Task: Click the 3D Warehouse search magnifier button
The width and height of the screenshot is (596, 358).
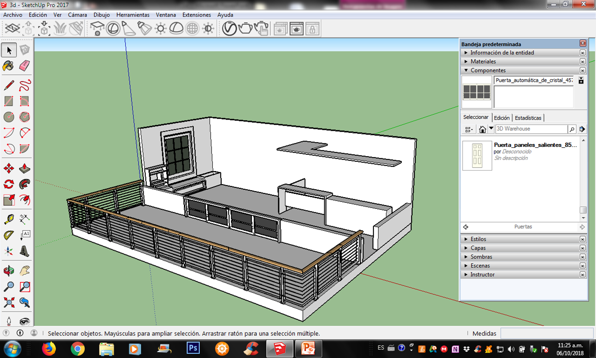Action: coord(572,129)
